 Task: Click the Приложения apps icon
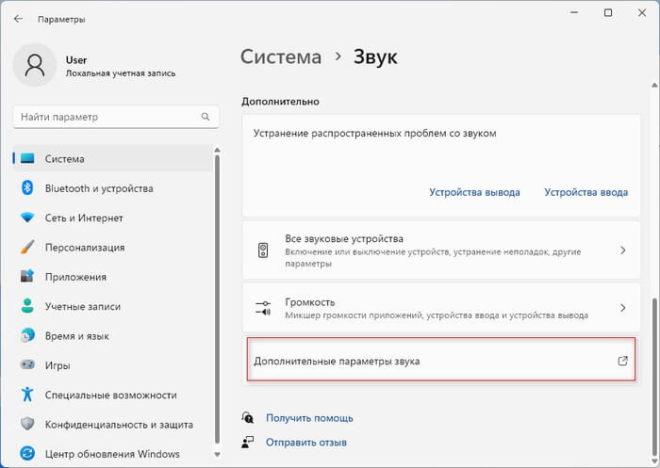point(27,276)
